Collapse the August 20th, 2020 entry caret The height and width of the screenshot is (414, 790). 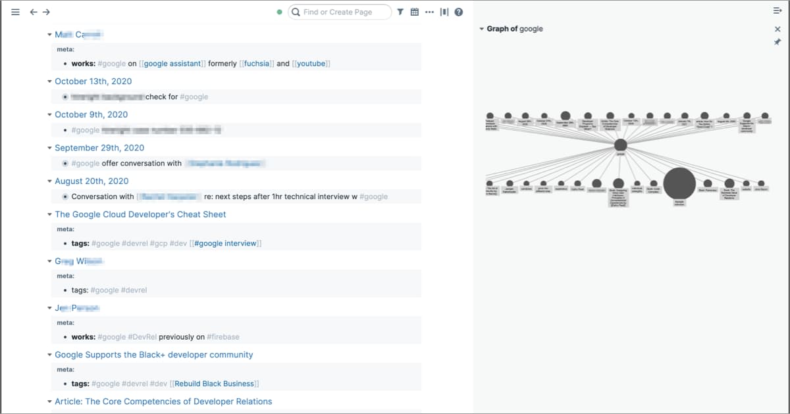pyautogui.click(x=49, y=181)
